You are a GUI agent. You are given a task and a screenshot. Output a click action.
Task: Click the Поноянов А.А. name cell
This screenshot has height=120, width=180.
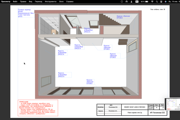tap(113, 111)
